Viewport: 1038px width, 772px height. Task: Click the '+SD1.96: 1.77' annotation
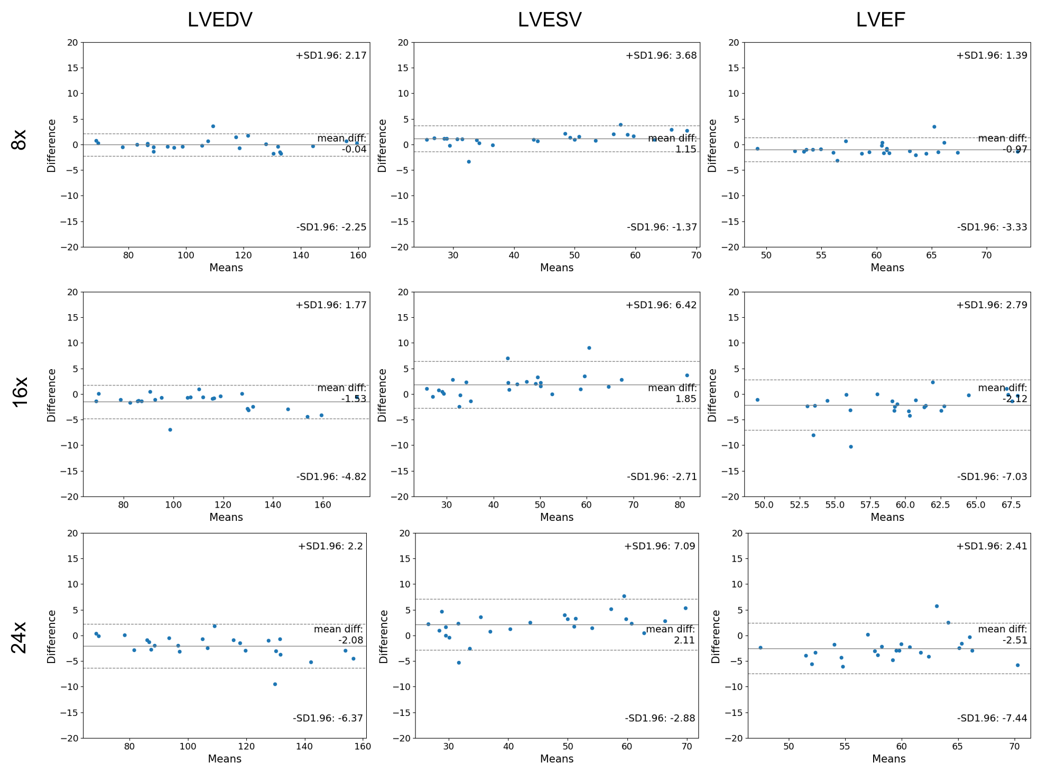(331, 305)
